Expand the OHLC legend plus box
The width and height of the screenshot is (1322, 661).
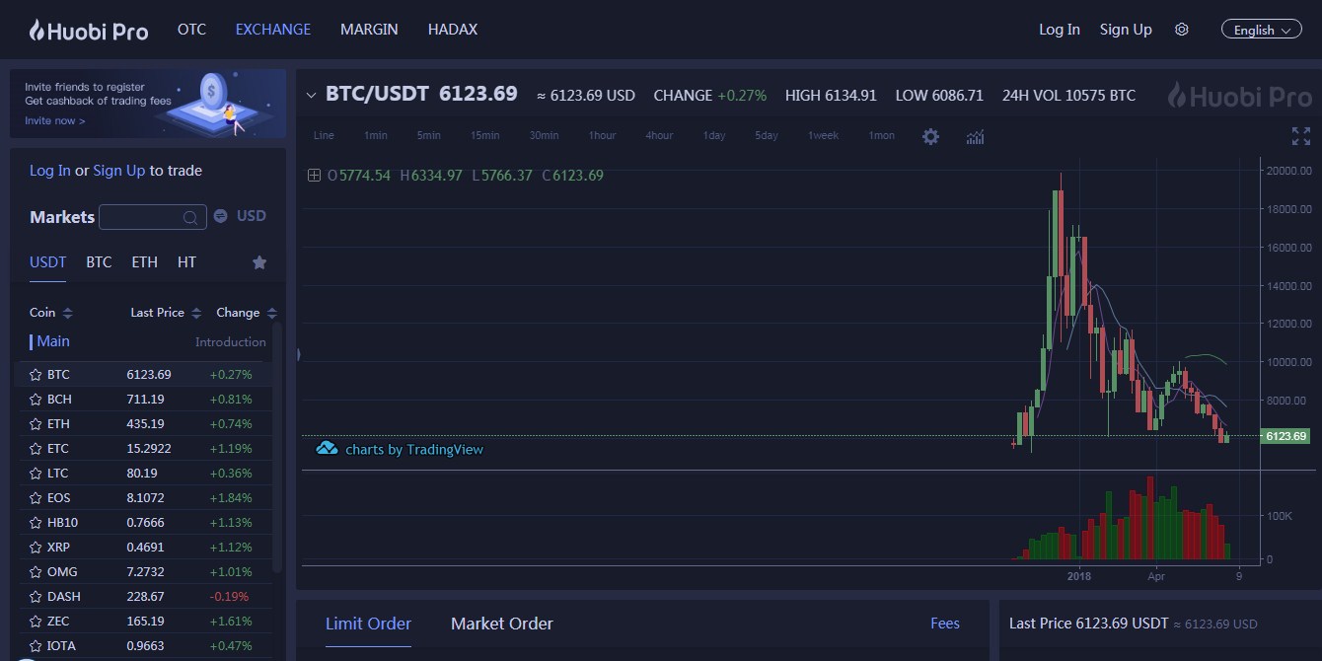(x=314, y=176)
